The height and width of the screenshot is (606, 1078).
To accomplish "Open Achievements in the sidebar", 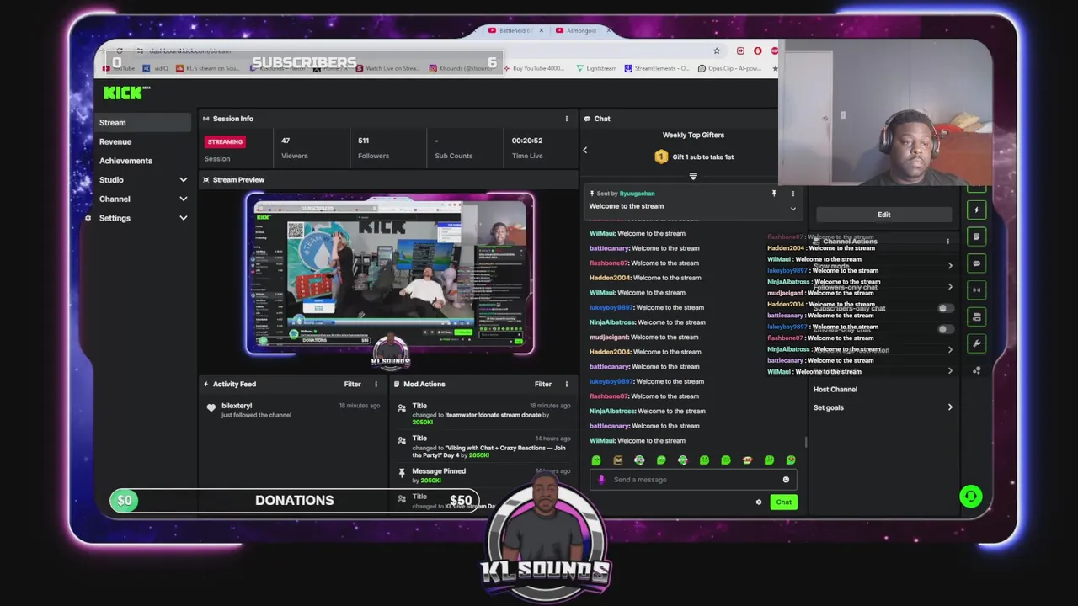I will pos(125,161).
